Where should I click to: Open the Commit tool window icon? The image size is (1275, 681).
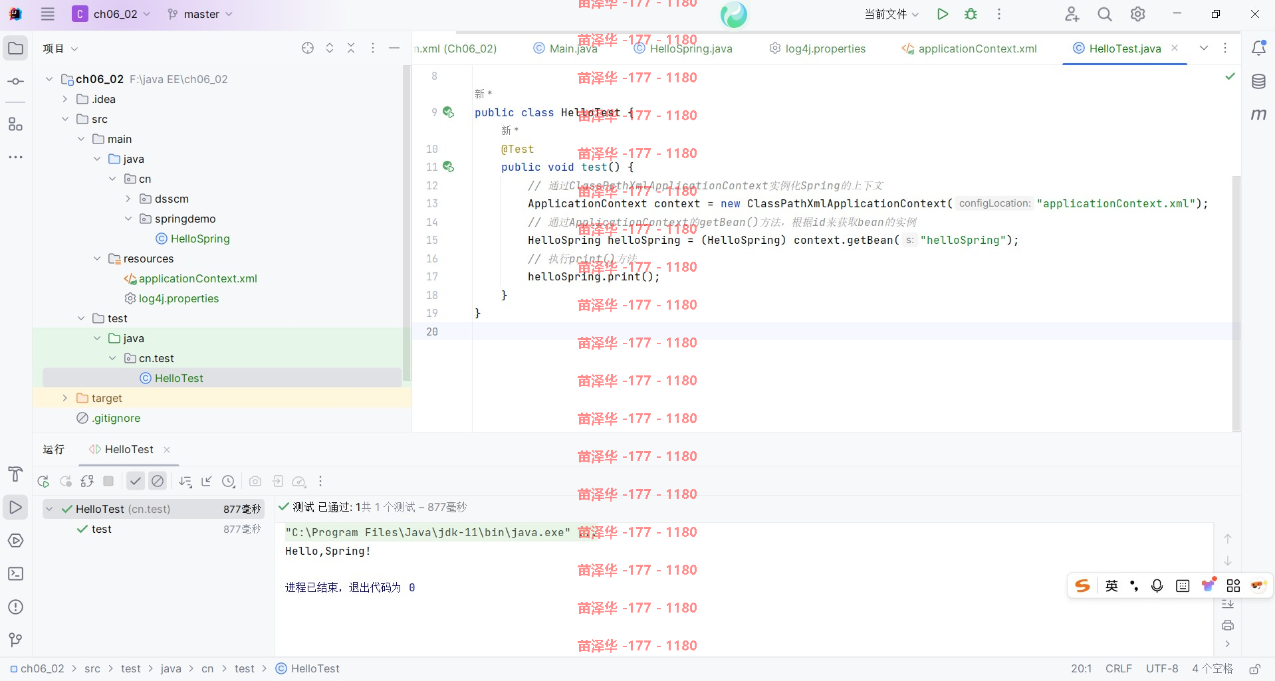point(15,82)
